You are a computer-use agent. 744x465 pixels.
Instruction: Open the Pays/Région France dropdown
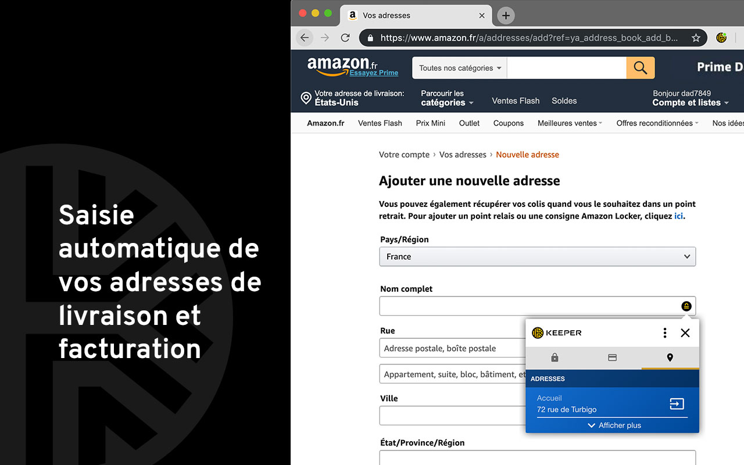point(537,256)
